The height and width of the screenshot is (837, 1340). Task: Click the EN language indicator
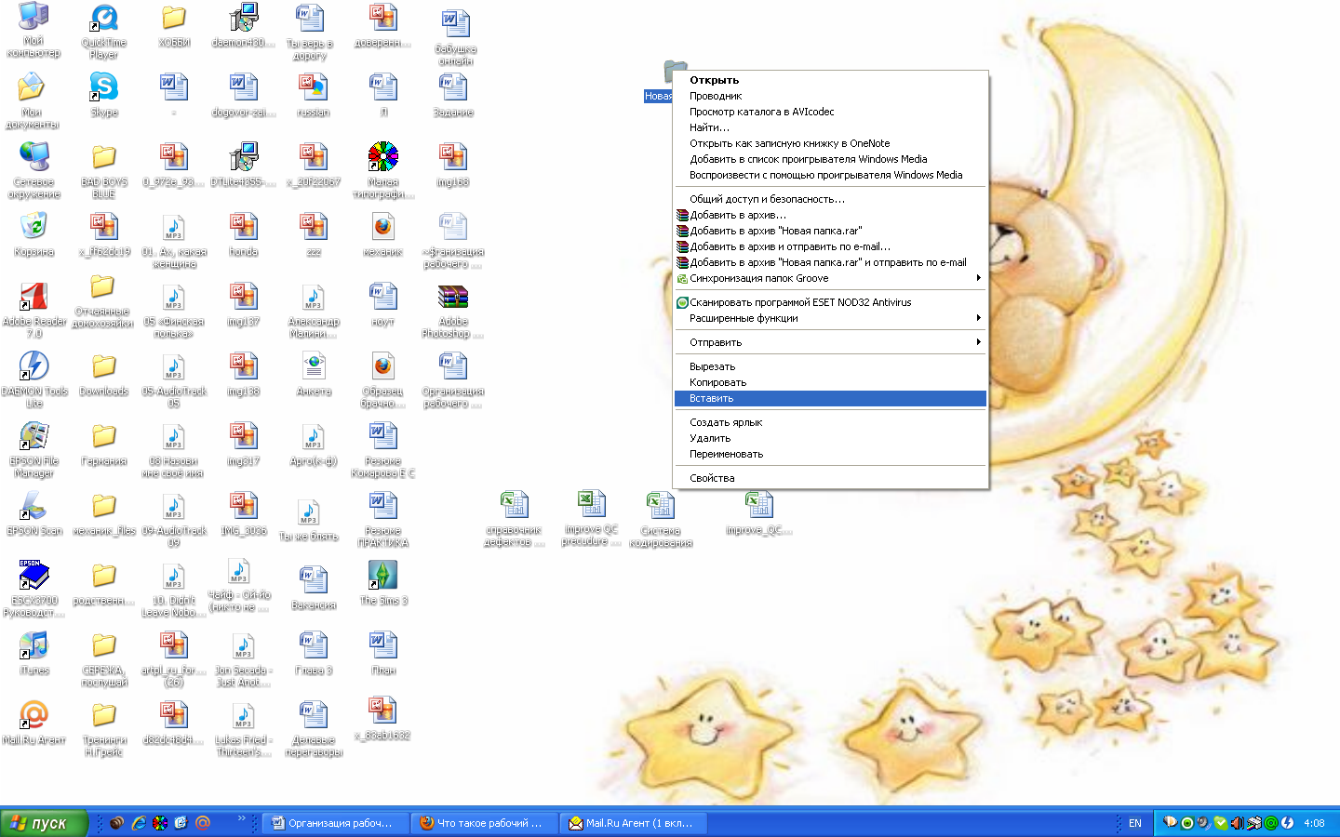click(1135, 823)
